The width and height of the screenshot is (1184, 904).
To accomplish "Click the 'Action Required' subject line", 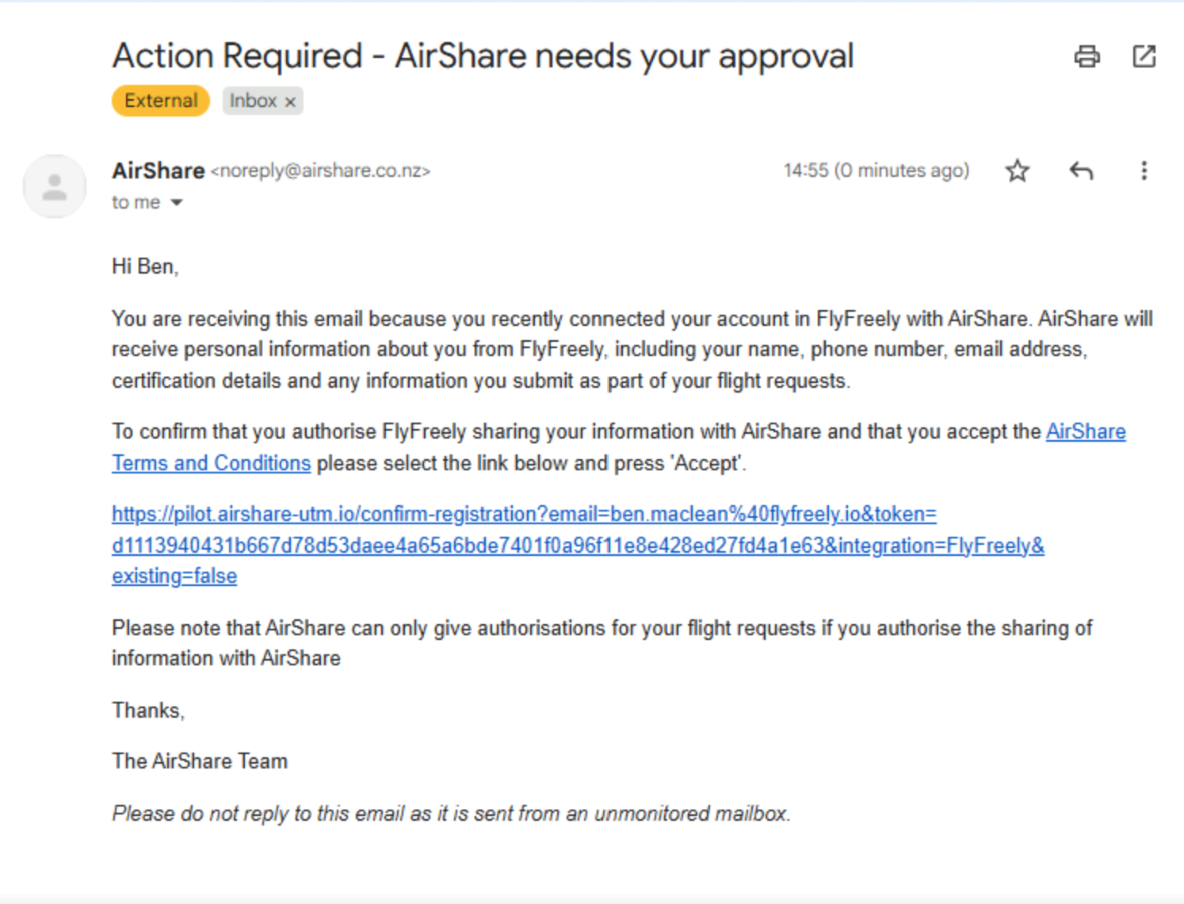I will pyautogui.click(x=483, y=56).
